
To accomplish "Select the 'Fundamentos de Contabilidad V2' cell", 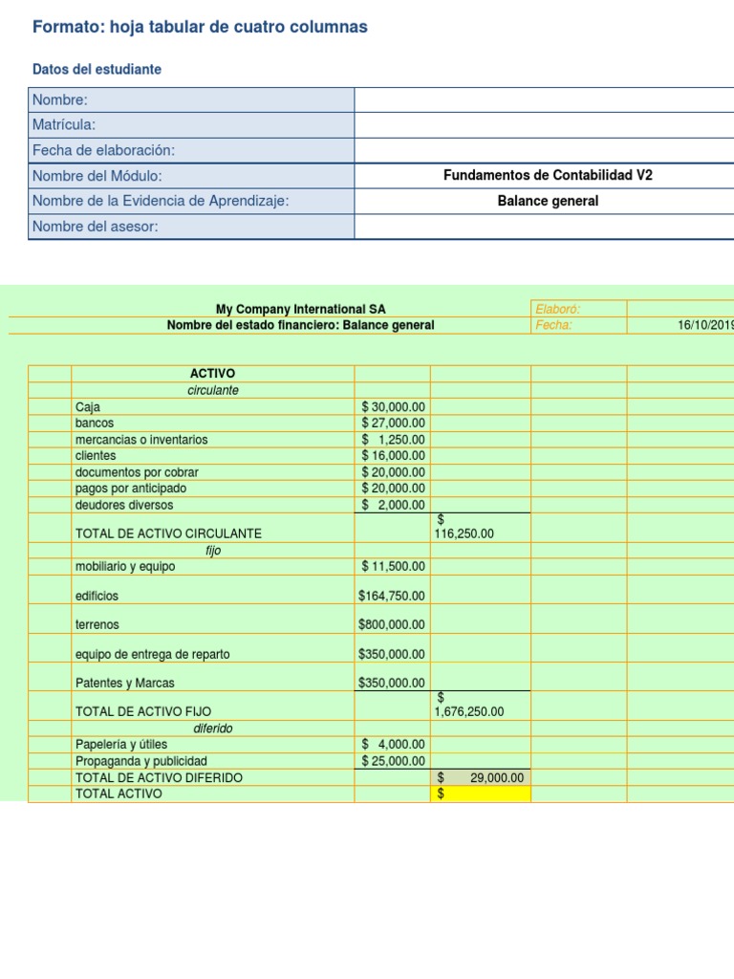I will point(544,176).
